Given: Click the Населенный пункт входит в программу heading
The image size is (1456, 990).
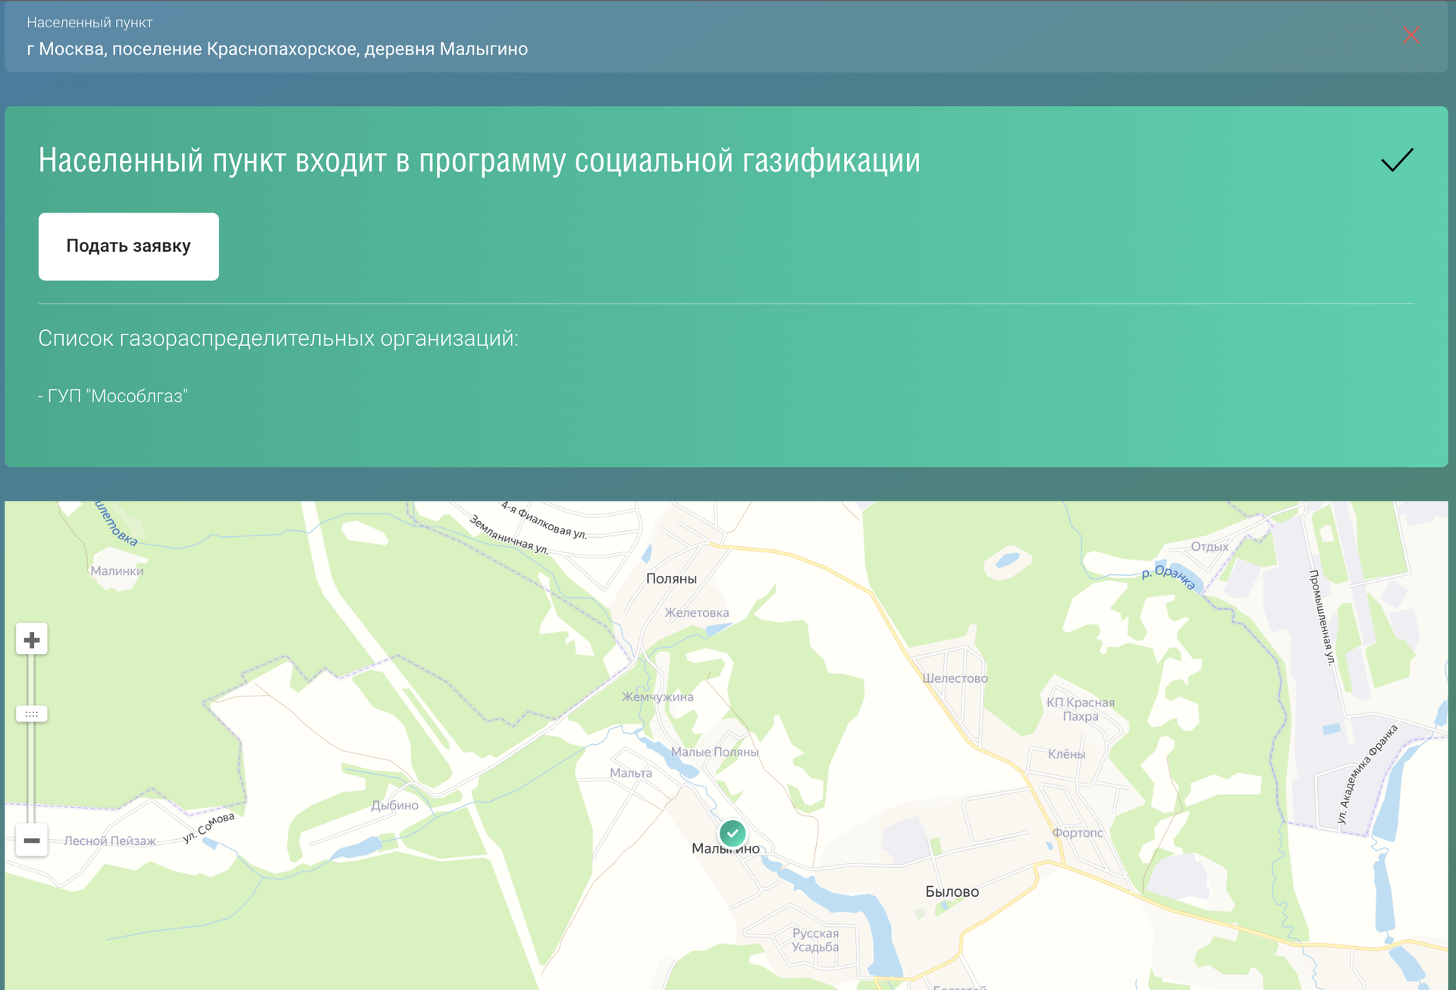Looking at the screenshot, I should click(479, 161).
